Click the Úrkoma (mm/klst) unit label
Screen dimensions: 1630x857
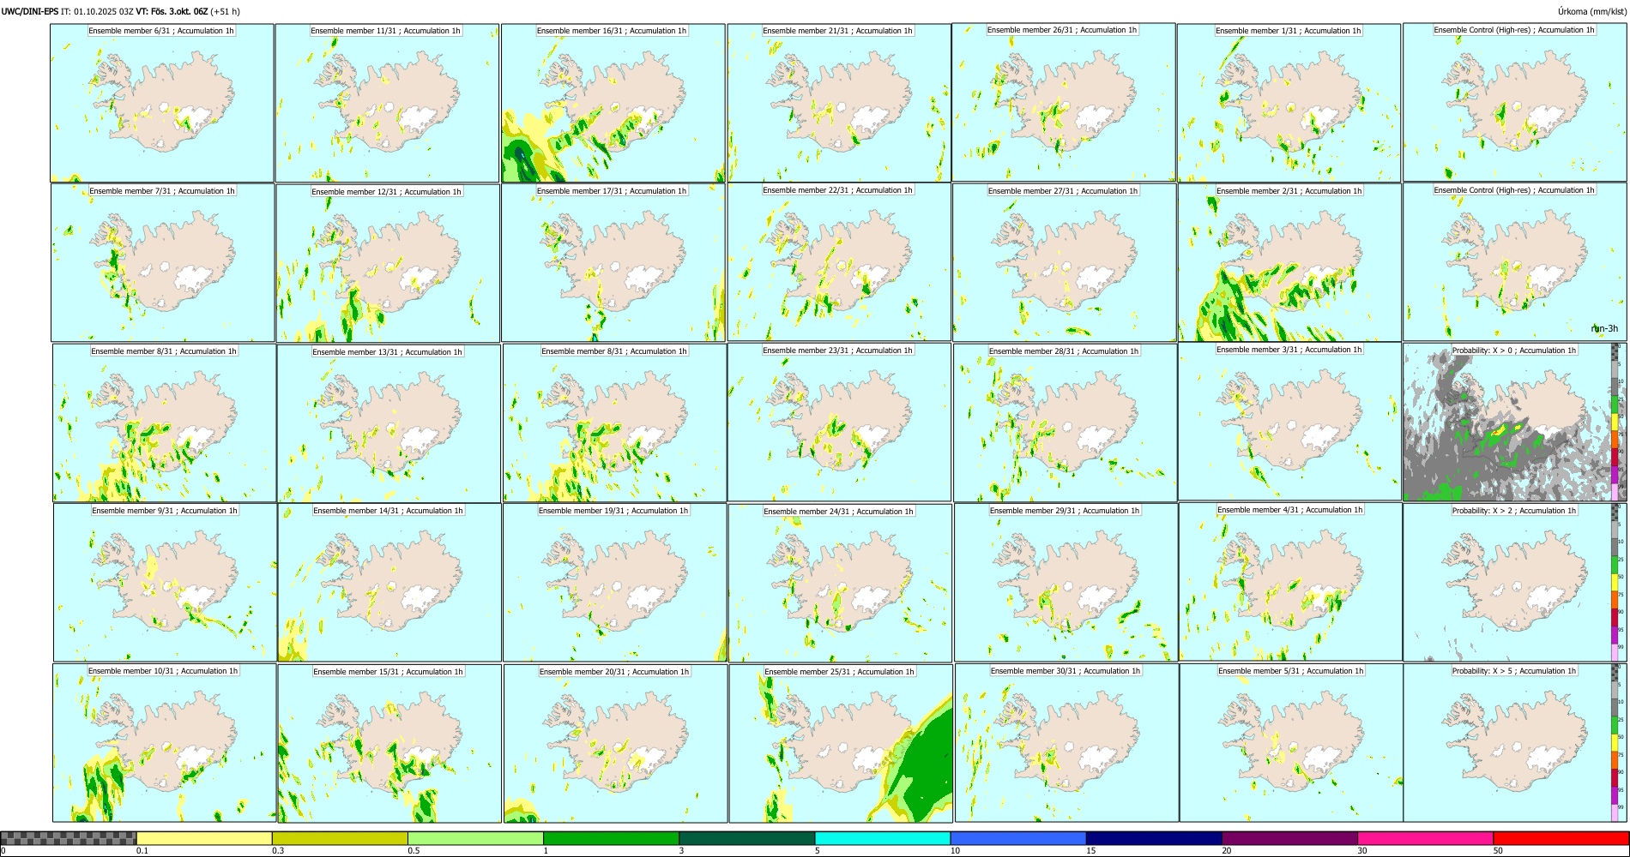(x=1591, y=11)
